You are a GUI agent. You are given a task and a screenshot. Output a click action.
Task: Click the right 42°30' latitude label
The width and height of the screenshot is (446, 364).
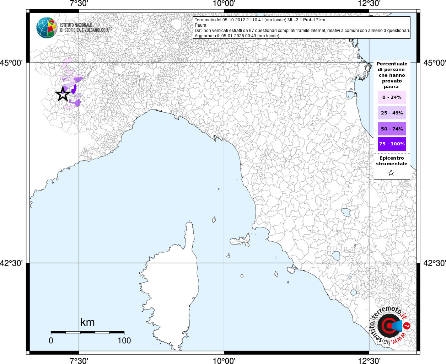click(435, 263)
